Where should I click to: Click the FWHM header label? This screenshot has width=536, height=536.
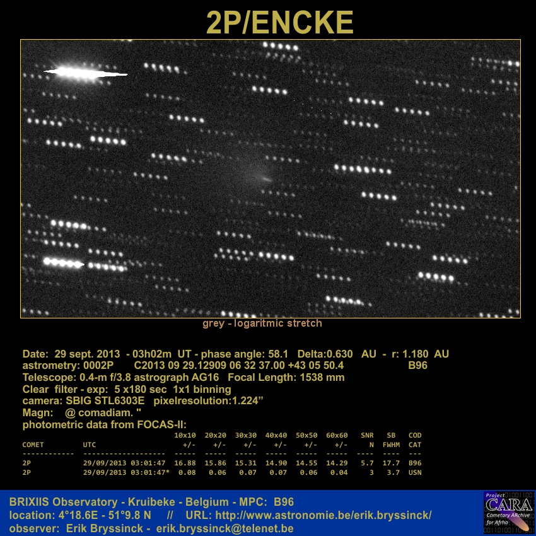pyautogui.click(x=391, y=445)
